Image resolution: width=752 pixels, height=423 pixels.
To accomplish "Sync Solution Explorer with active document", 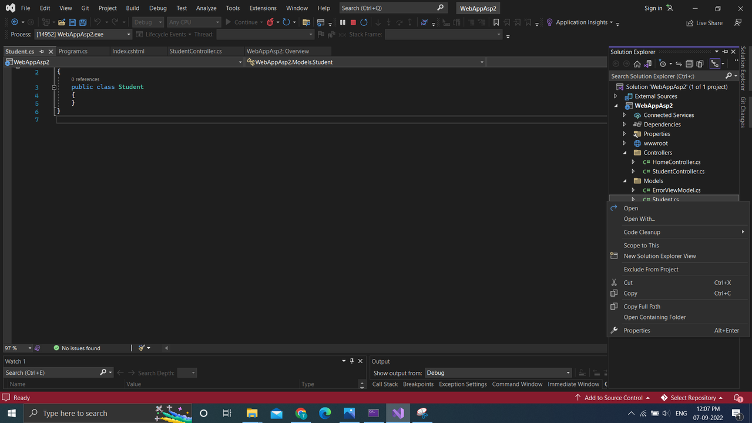I will (x=678, y=63).
